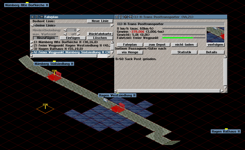The width and height of the screenshot is (245, 150).
Task: Click the mail truck on the road
Action: point(106,100)
